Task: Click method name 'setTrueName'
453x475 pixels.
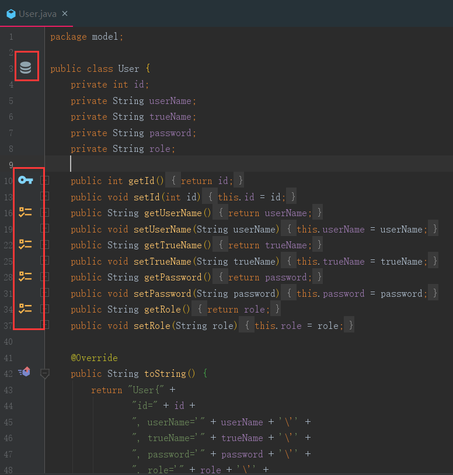Action: click(x=162, y=261)
